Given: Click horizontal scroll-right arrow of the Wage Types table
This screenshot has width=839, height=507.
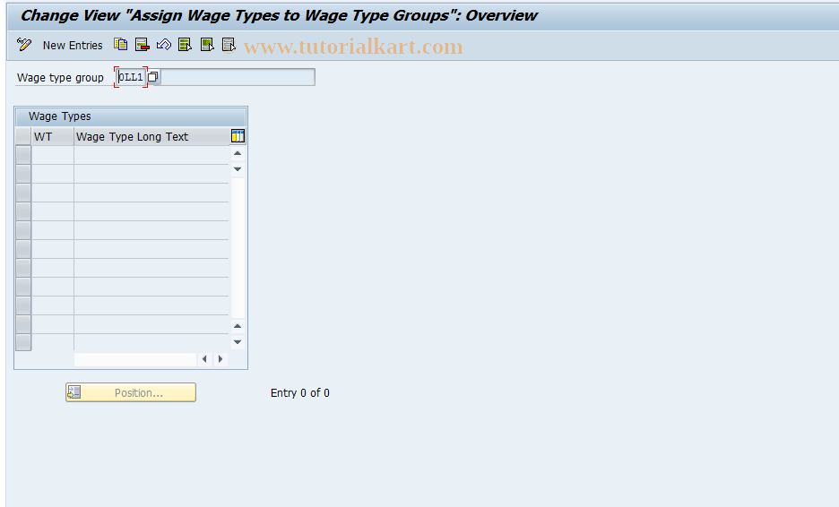Looking at the screenshot, I should 221,359.
